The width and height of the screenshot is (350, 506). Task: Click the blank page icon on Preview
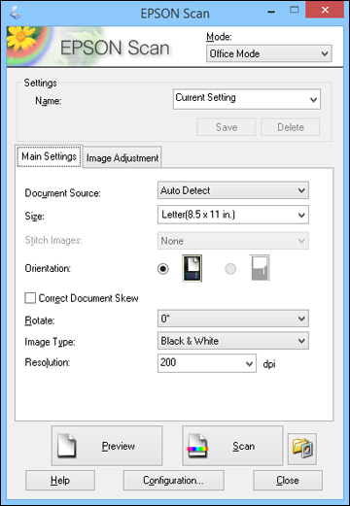[66, 446]
